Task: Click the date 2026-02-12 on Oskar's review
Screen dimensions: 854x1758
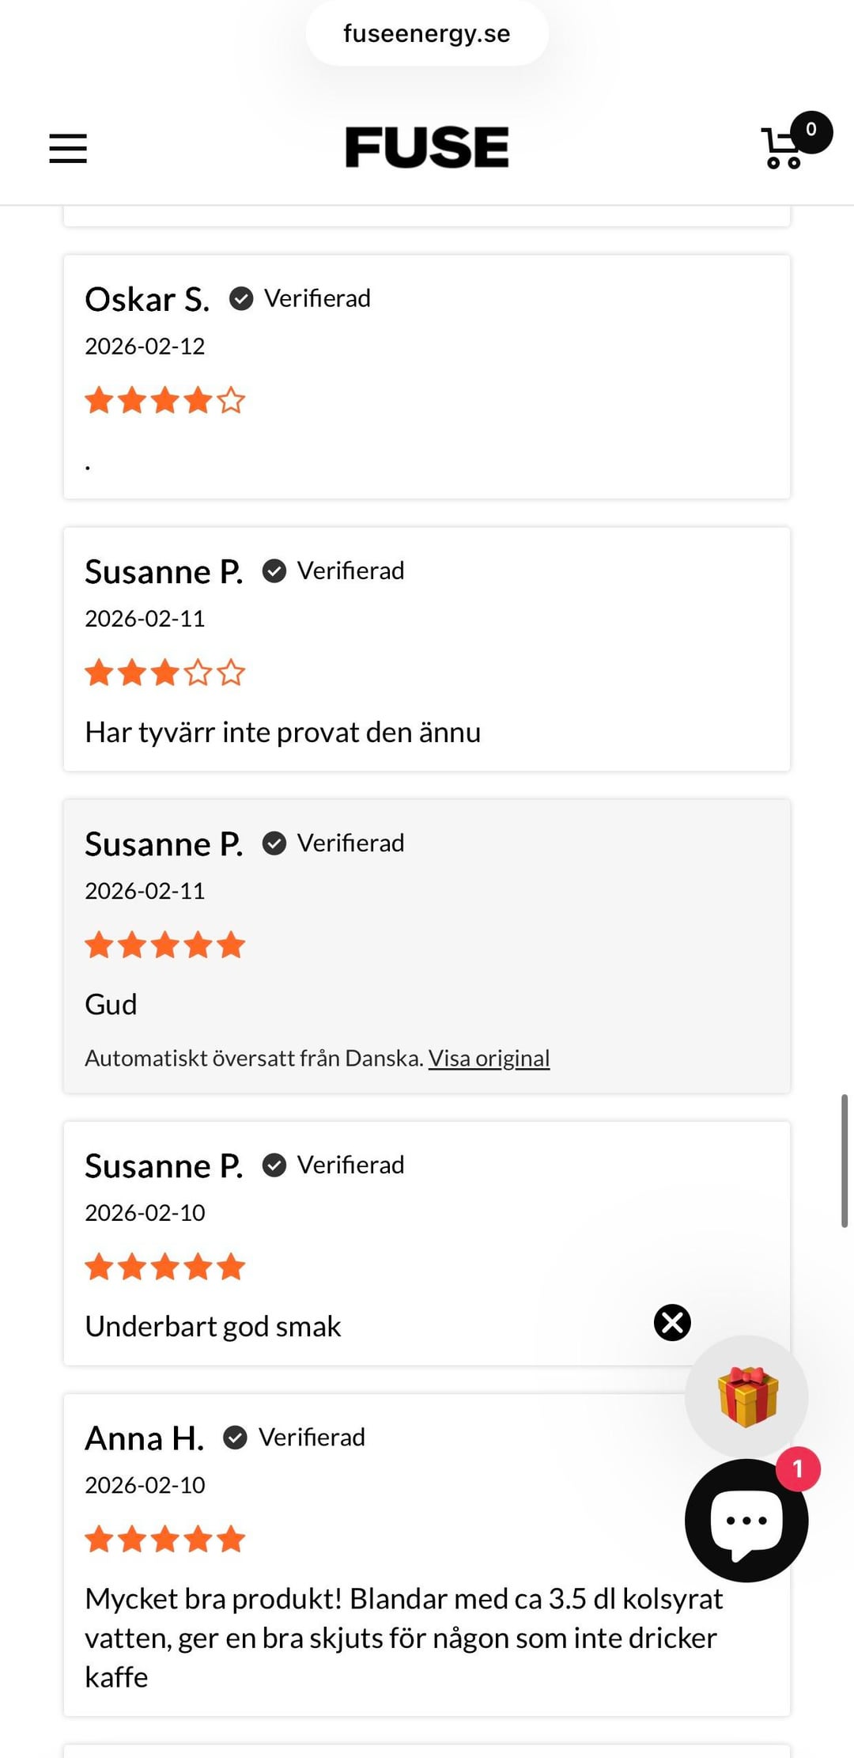Action: [x=145, y=347]
